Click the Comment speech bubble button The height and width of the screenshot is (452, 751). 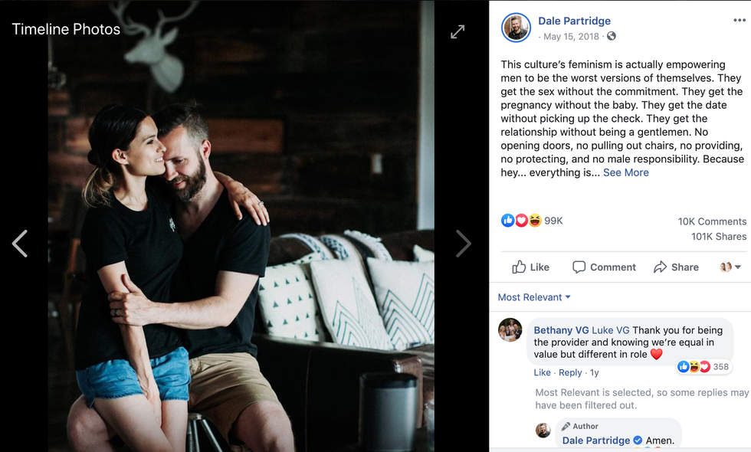click(x=604, y=267)
